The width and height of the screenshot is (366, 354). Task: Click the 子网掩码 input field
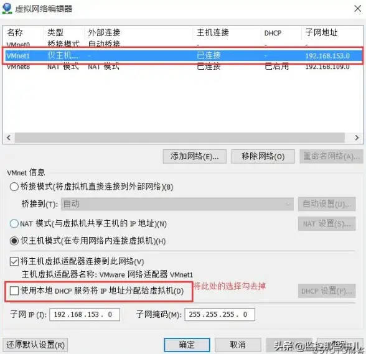point(220,315)
